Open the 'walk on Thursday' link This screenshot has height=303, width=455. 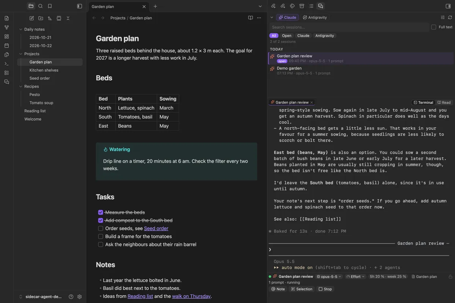pyautogui.click(x=191, y=296)
